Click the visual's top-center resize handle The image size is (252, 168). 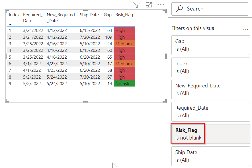(86, 10)
